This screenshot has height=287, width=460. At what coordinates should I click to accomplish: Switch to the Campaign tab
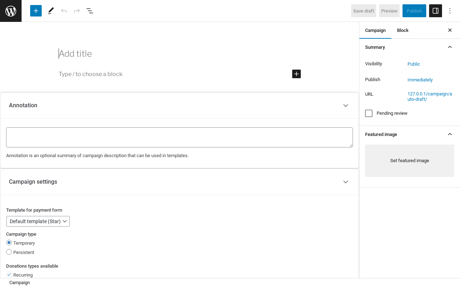coord(375,30)
